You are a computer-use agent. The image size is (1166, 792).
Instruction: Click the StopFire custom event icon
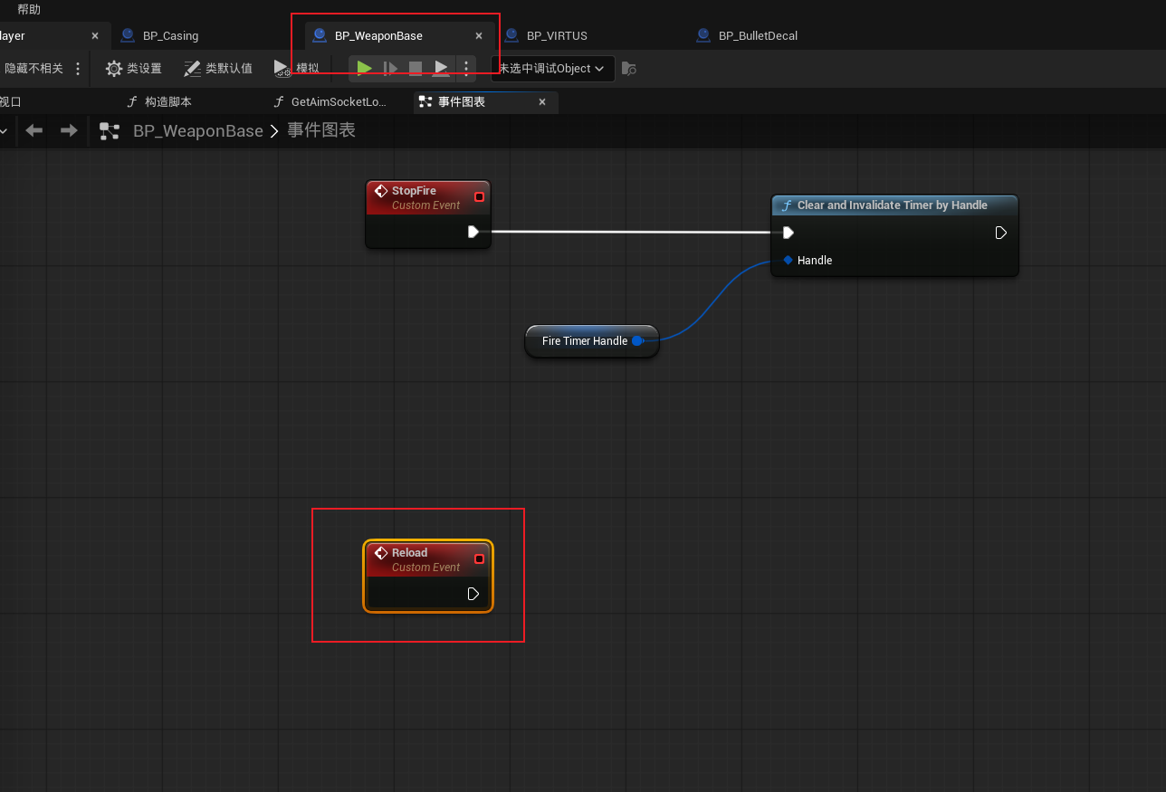tap(381, 191)
